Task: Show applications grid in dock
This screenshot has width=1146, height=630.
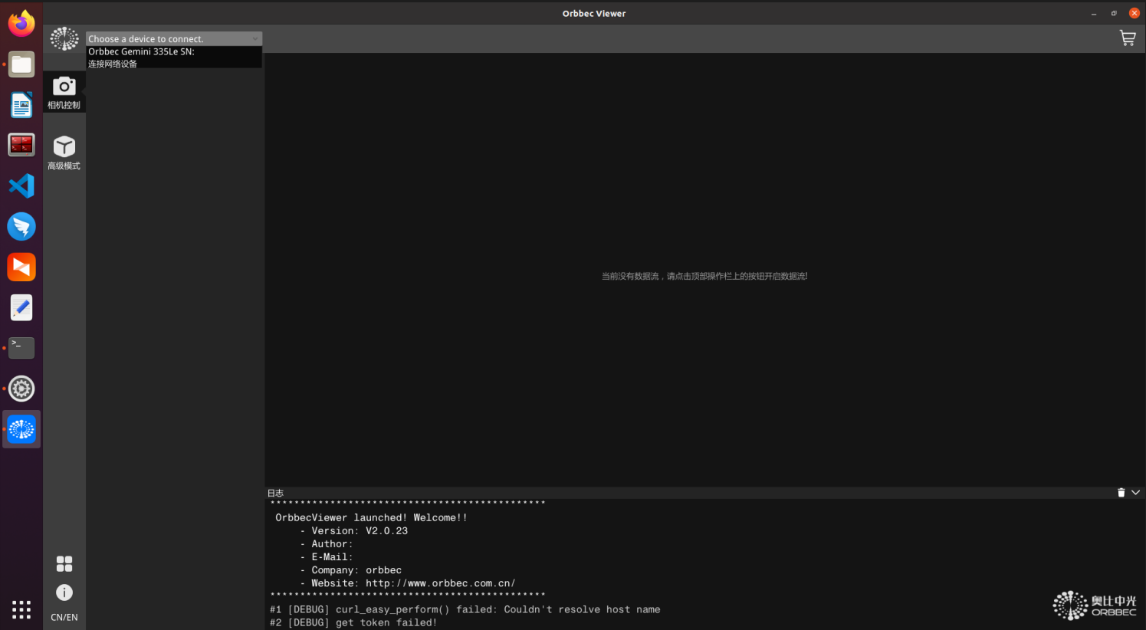Action: click(x=21, y=609)
